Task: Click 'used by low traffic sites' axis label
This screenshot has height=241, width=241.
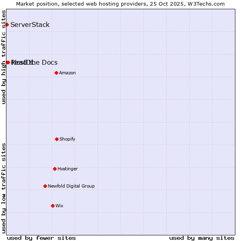Action: tap(4, 188)
